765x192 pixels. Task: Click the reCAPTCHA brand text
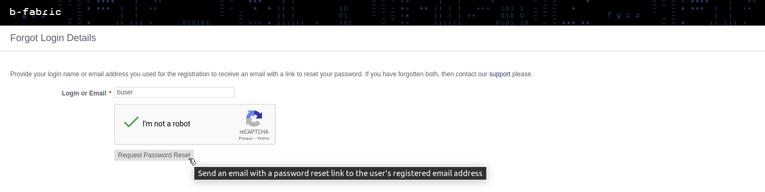(x=254, y=132)
